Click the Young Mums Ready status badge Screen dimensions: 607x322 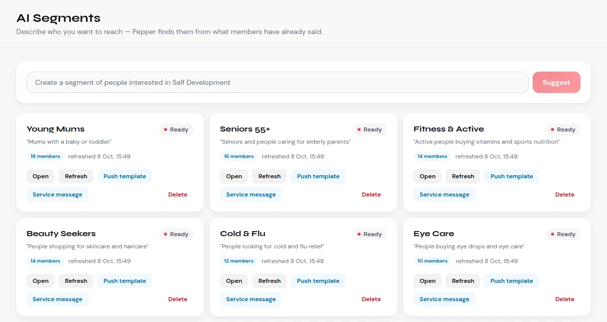pyautogui.click(x=176, y=130)
